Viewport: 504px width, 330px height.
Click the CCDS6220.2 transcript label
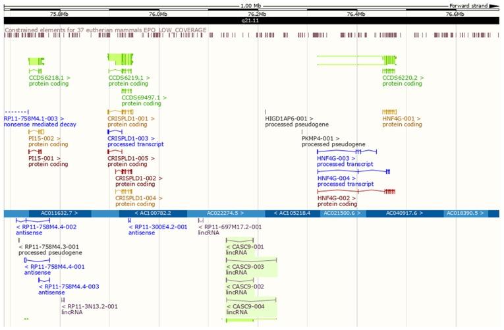click(403, 78)
